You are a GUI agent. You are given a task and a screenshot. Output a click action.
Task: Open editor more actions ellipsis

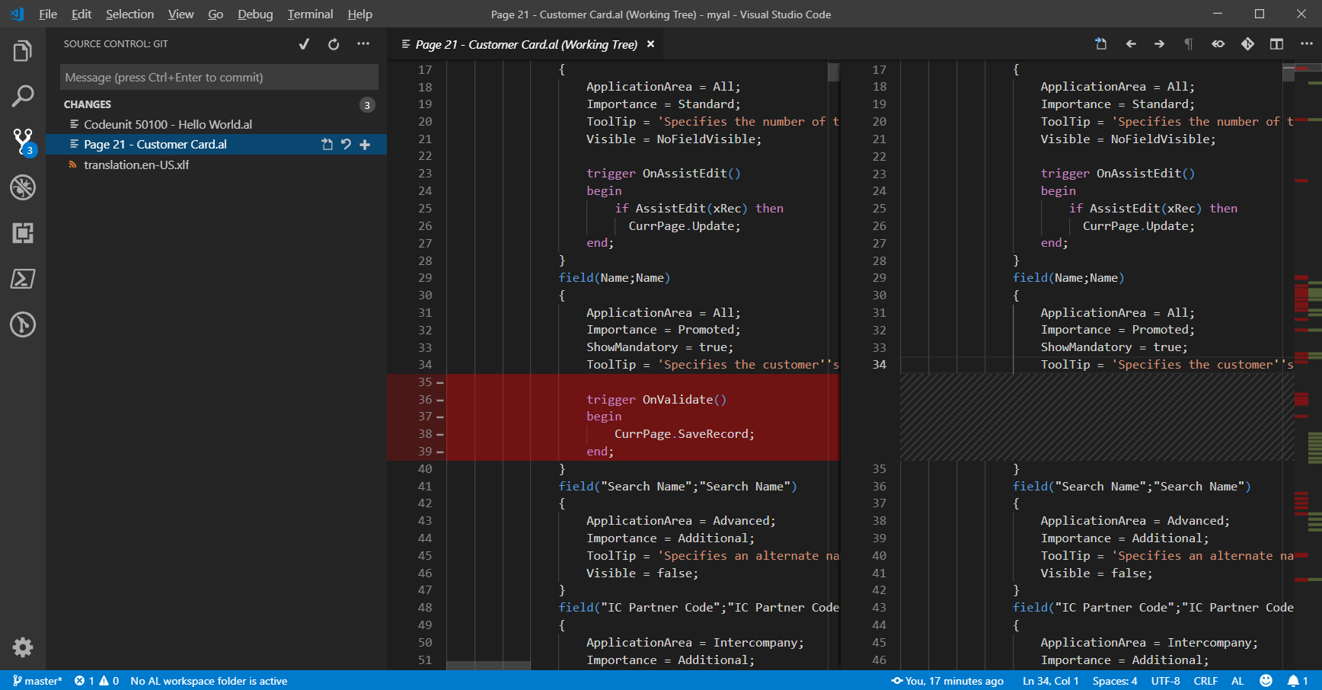coord(1307,44)
